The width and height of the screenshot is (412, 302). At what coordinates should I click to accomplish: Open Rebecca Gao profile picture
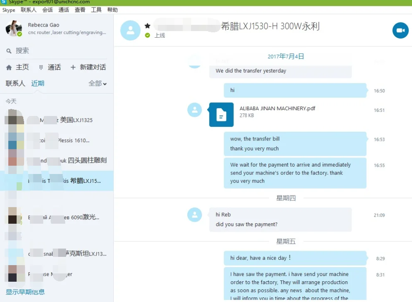pos(14,28)
